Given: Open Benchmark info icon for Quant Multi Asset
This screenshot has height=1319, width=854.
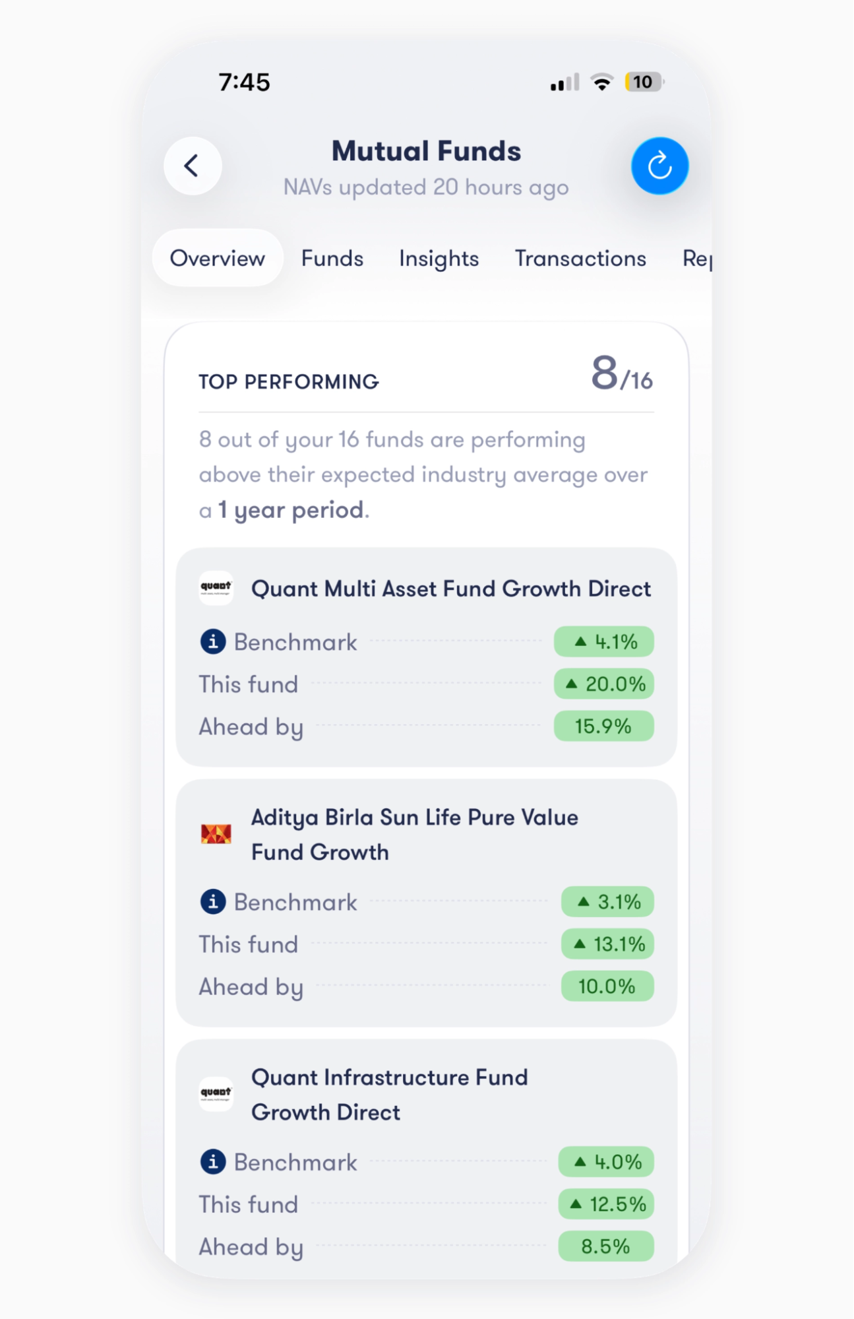Looking at the screenshot, I should (213, 641).
